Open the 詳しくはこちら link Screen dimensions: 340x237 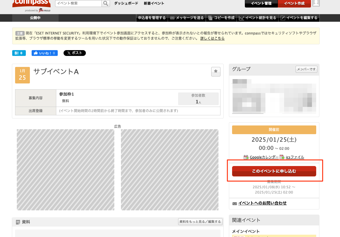click(x=213, y=38)
